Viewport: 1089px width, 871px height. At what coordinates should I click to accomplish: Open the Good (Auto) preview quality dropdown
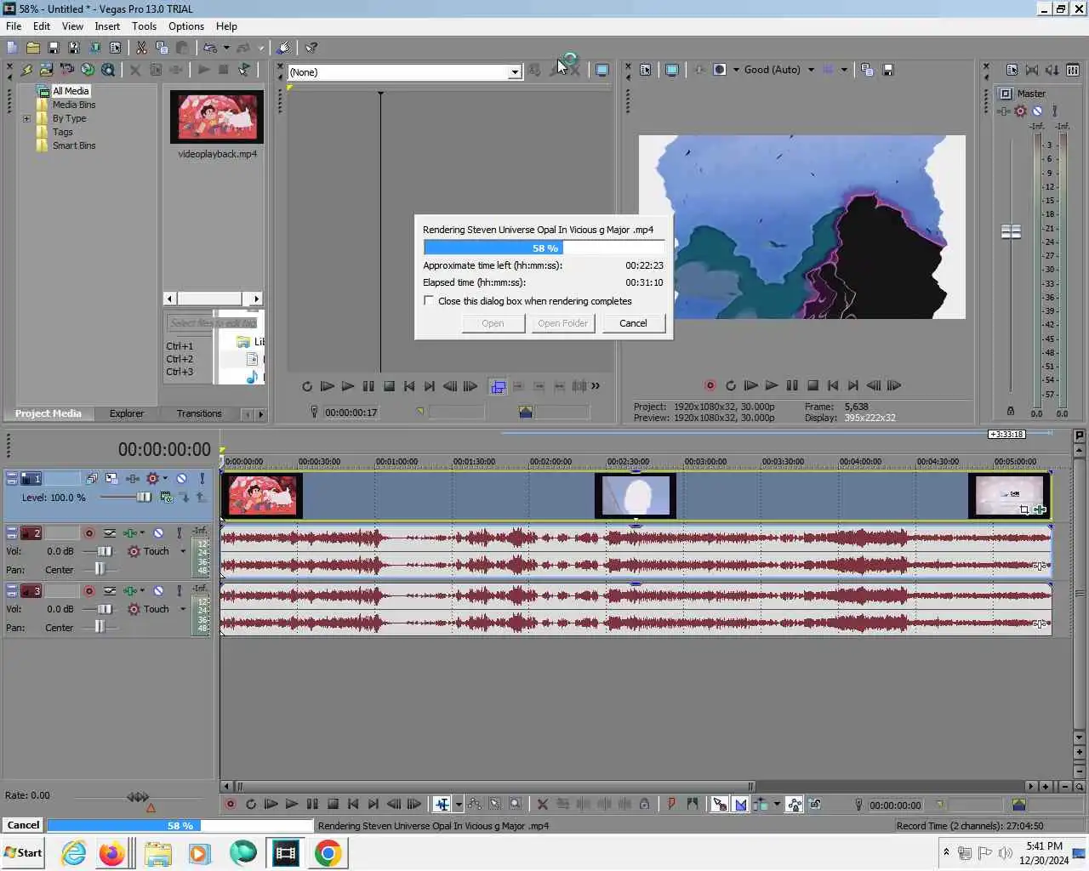click(811, 70)
